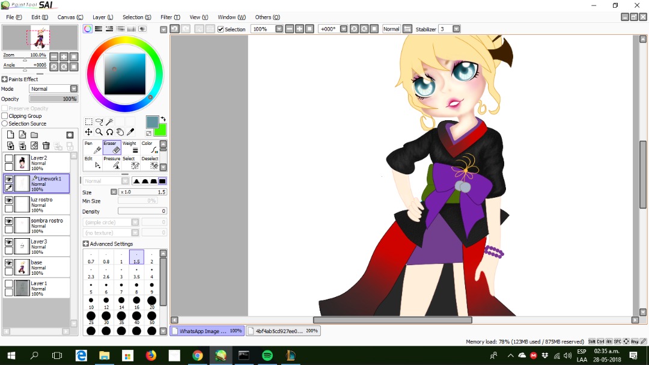Select the Magic Wand tool
This screenshot has width=649, height=365.
tap(109, 121)
